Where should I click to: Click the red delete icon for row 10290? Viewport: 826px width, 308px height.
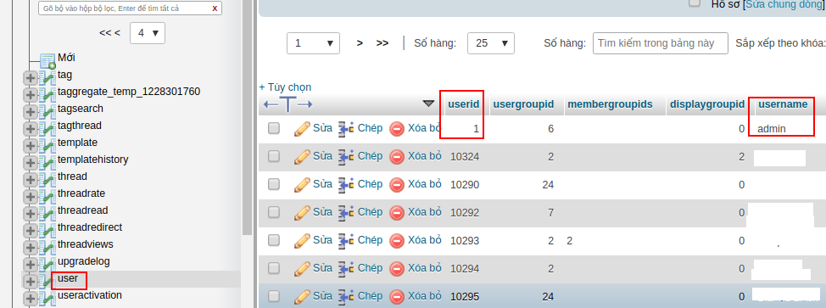pos(397,185)
